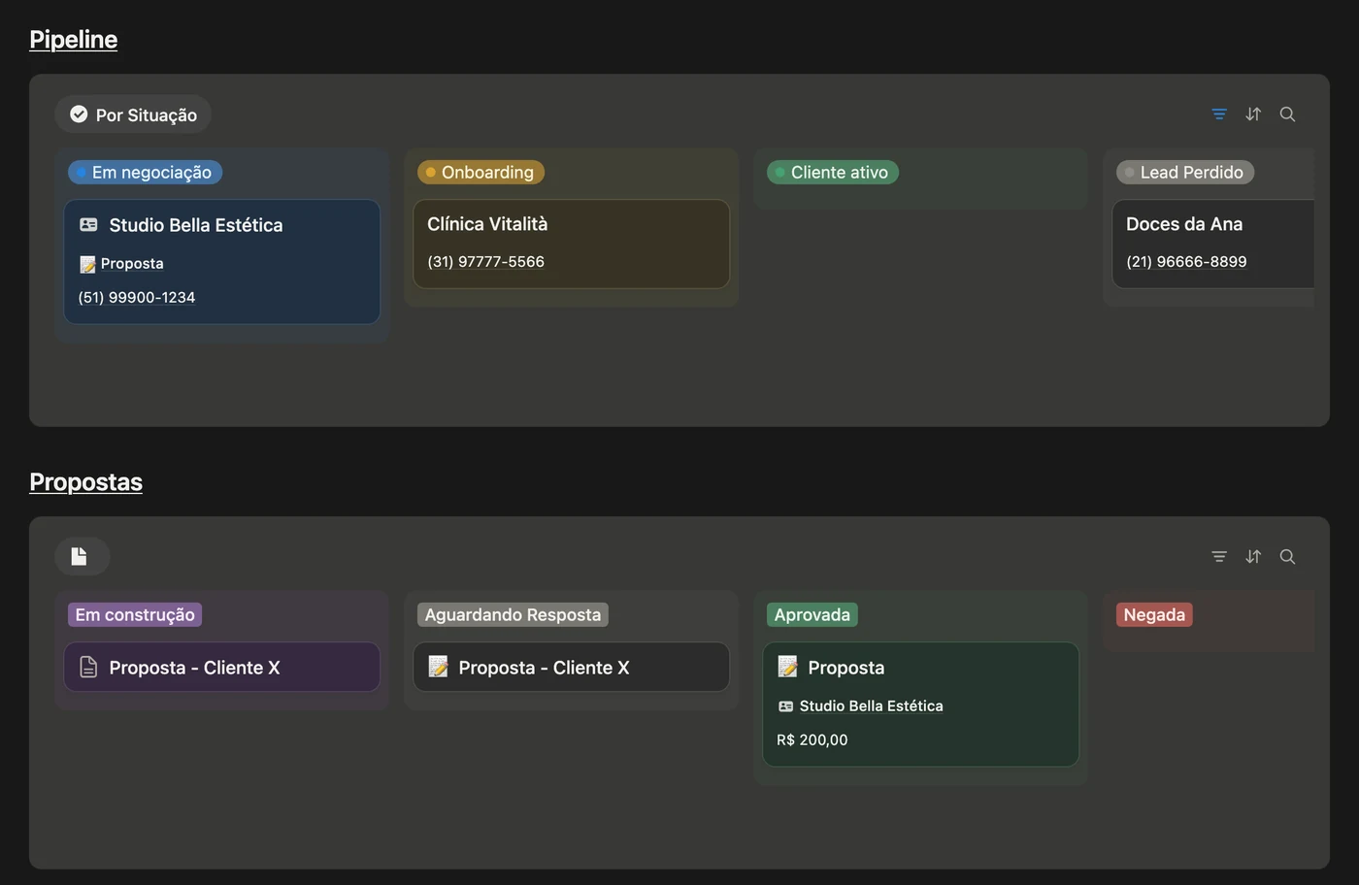Click memo icon on Aguardando Resposta proposal card
This screenshot has height=885, width=1359.
pyautogui.click(x=438, y=668)
